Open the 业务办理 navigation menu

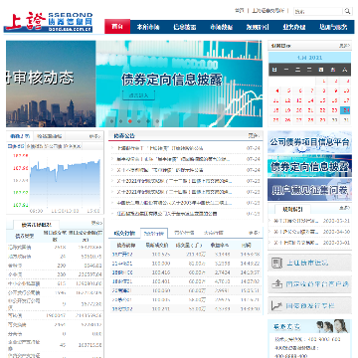[x=294, y=27]
